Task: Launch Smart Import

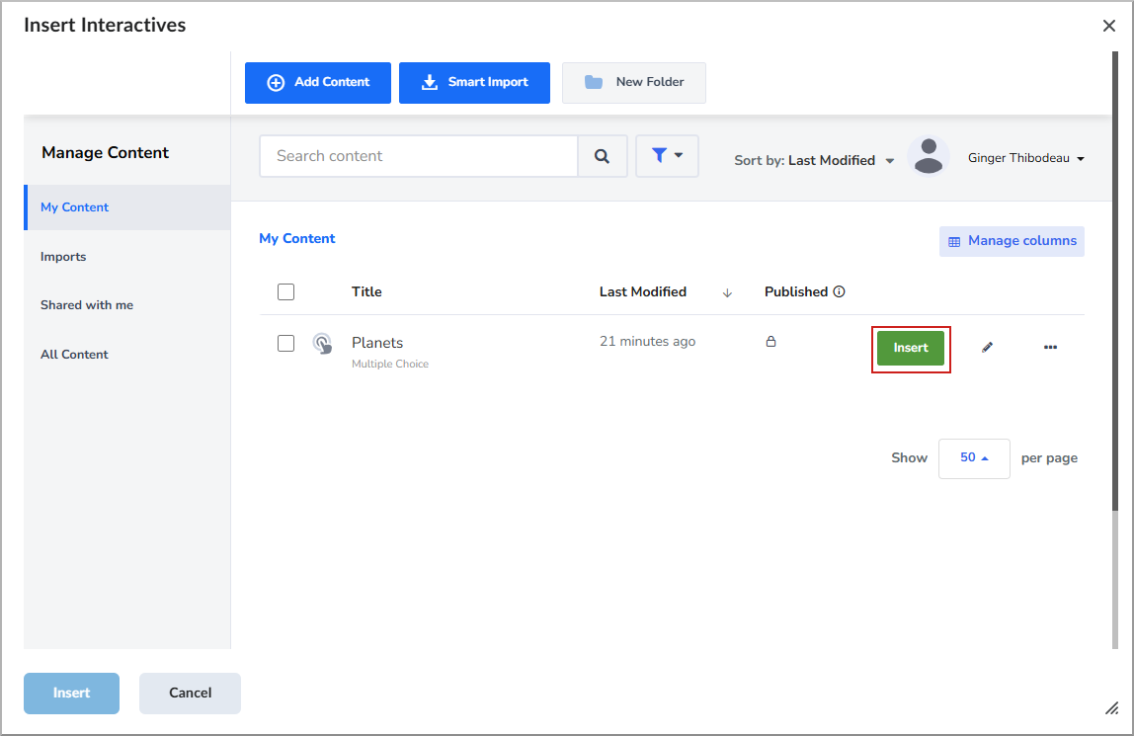Action: (474, 83)
